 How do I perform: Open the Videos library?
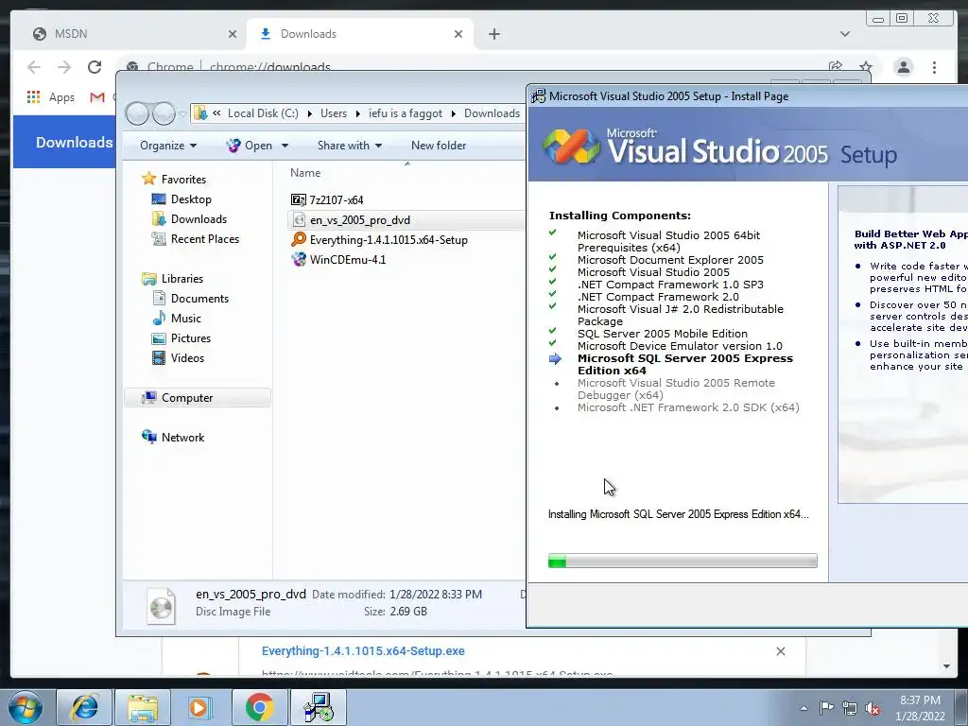[x=187, y=358]
